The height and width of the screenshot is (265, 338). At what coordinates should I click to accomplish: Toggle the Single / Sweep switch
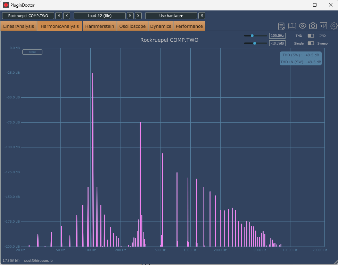[311, 43]
